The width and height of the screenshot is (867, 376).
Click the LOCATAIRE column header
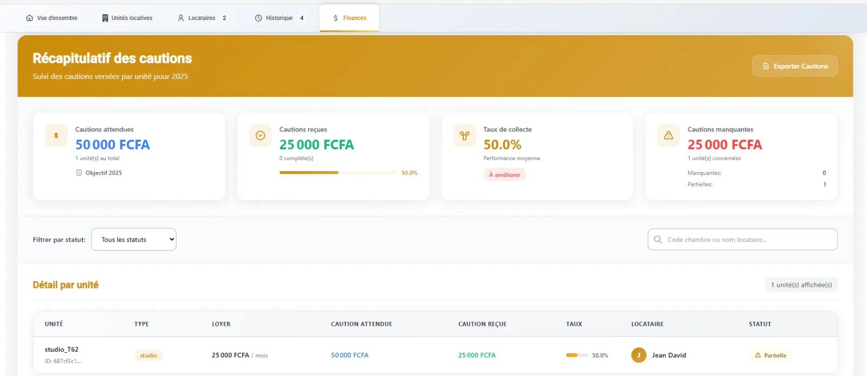click(x=647, y=324)
